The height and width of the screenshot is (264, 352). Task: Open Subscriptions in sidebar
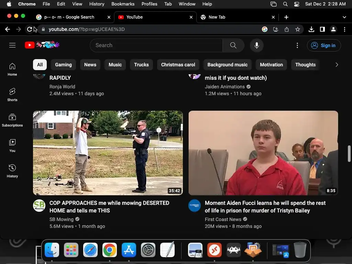click(x=12, y=120)
